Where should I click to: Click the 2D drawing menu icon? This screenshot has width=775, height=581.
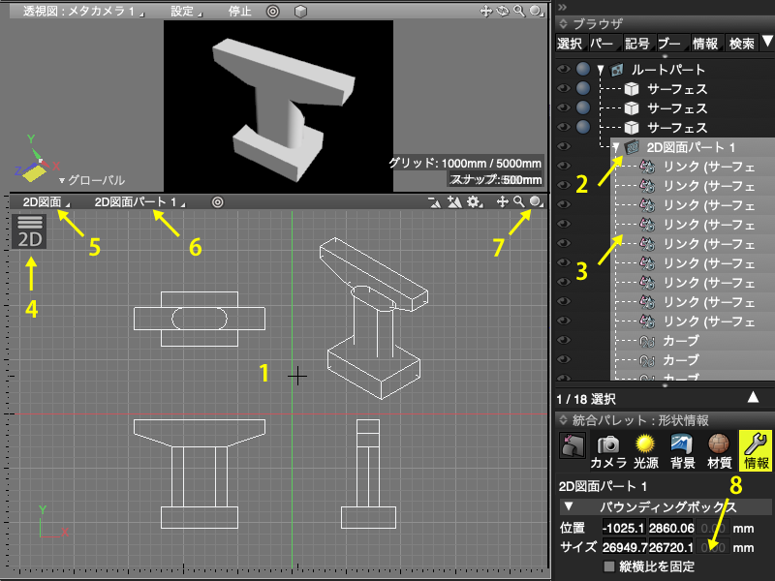tap(31, 232)
